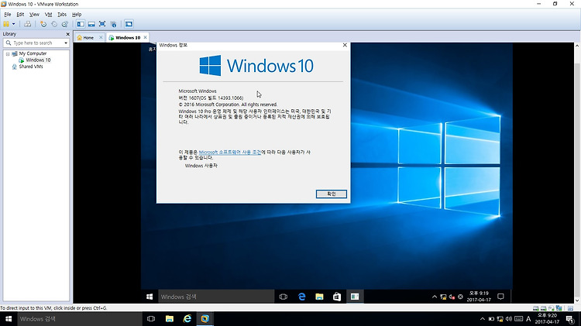Click the host speaker volume icon
The width and height of the screenshot is (581, 326).
pos(509,319)
